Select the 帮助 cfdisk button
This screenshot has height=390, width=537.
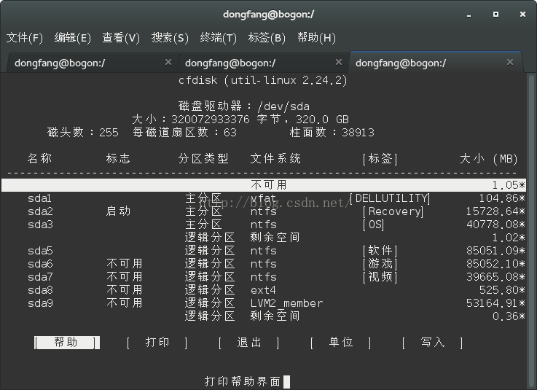(67, 343)
